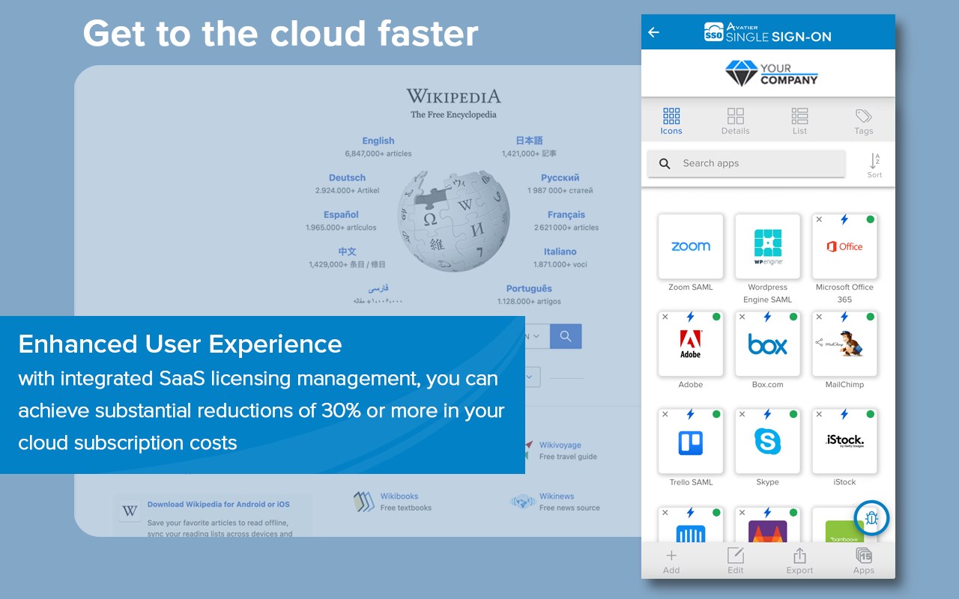Click the lightning bolt on Microsoft Office 365 tile
The height and width of the screenshot is (599, 959).
(844, 220)
